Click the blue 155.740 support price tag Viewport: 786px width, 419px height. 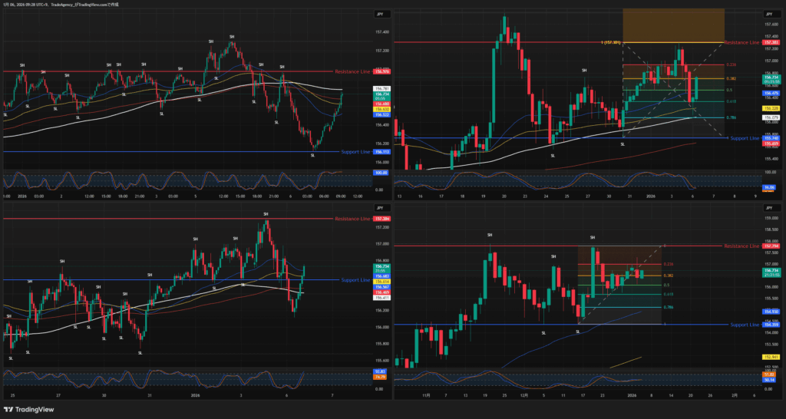pyautogui.click(x=771, y=138)
